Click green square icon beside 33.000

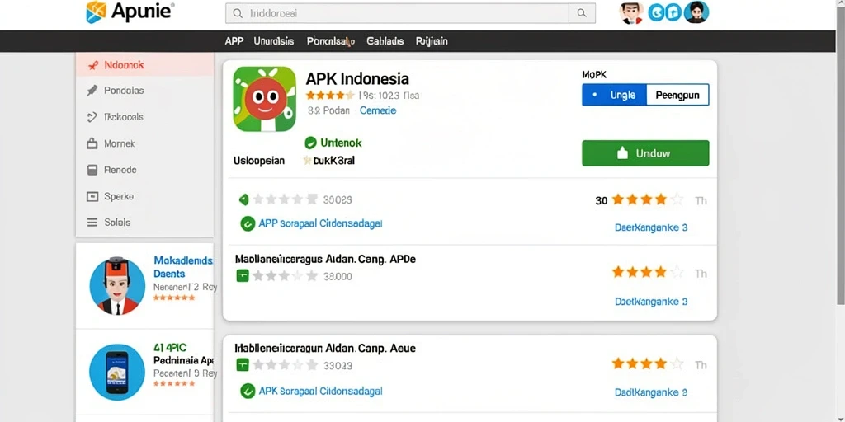coord(243,276)
